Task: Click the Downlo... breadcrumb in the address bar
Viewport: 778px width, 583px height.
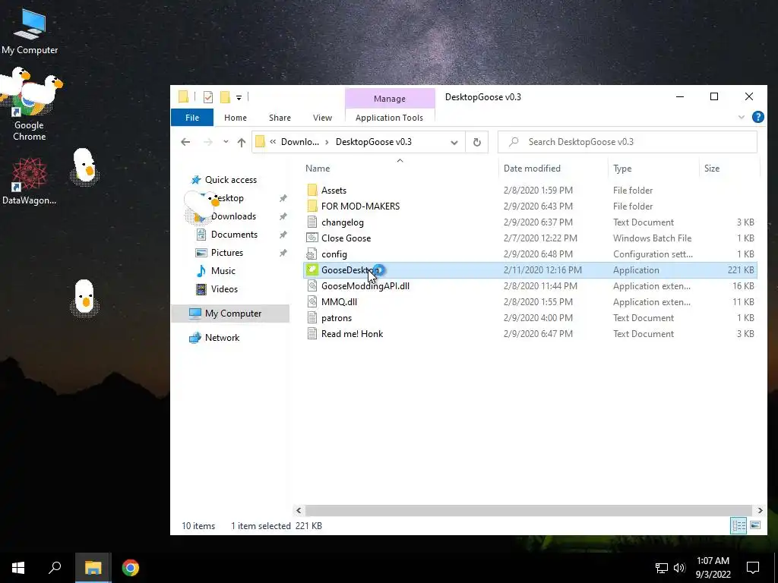Action: coord(300,142)
